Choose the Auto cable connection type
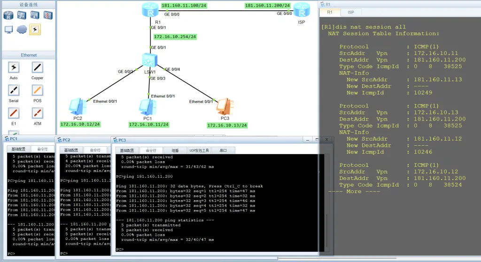481x262 pixels. (14, 67)
